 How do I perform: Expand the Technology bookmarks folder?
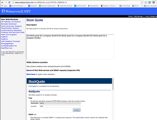(x=126, y=6)
